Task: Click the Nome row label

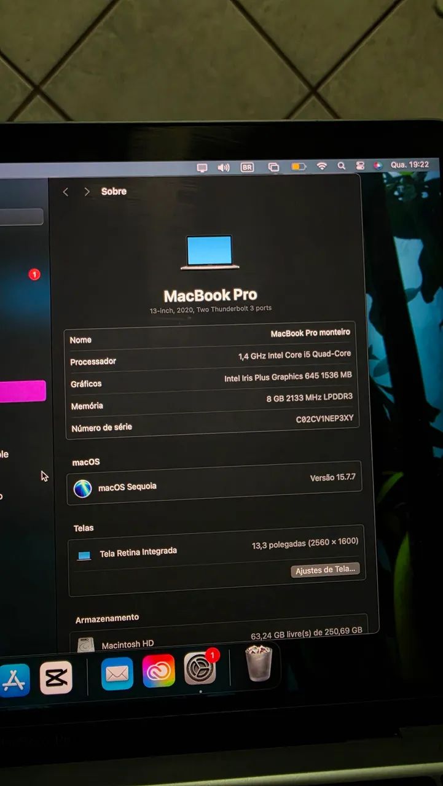Action: (x=80, y=340)
